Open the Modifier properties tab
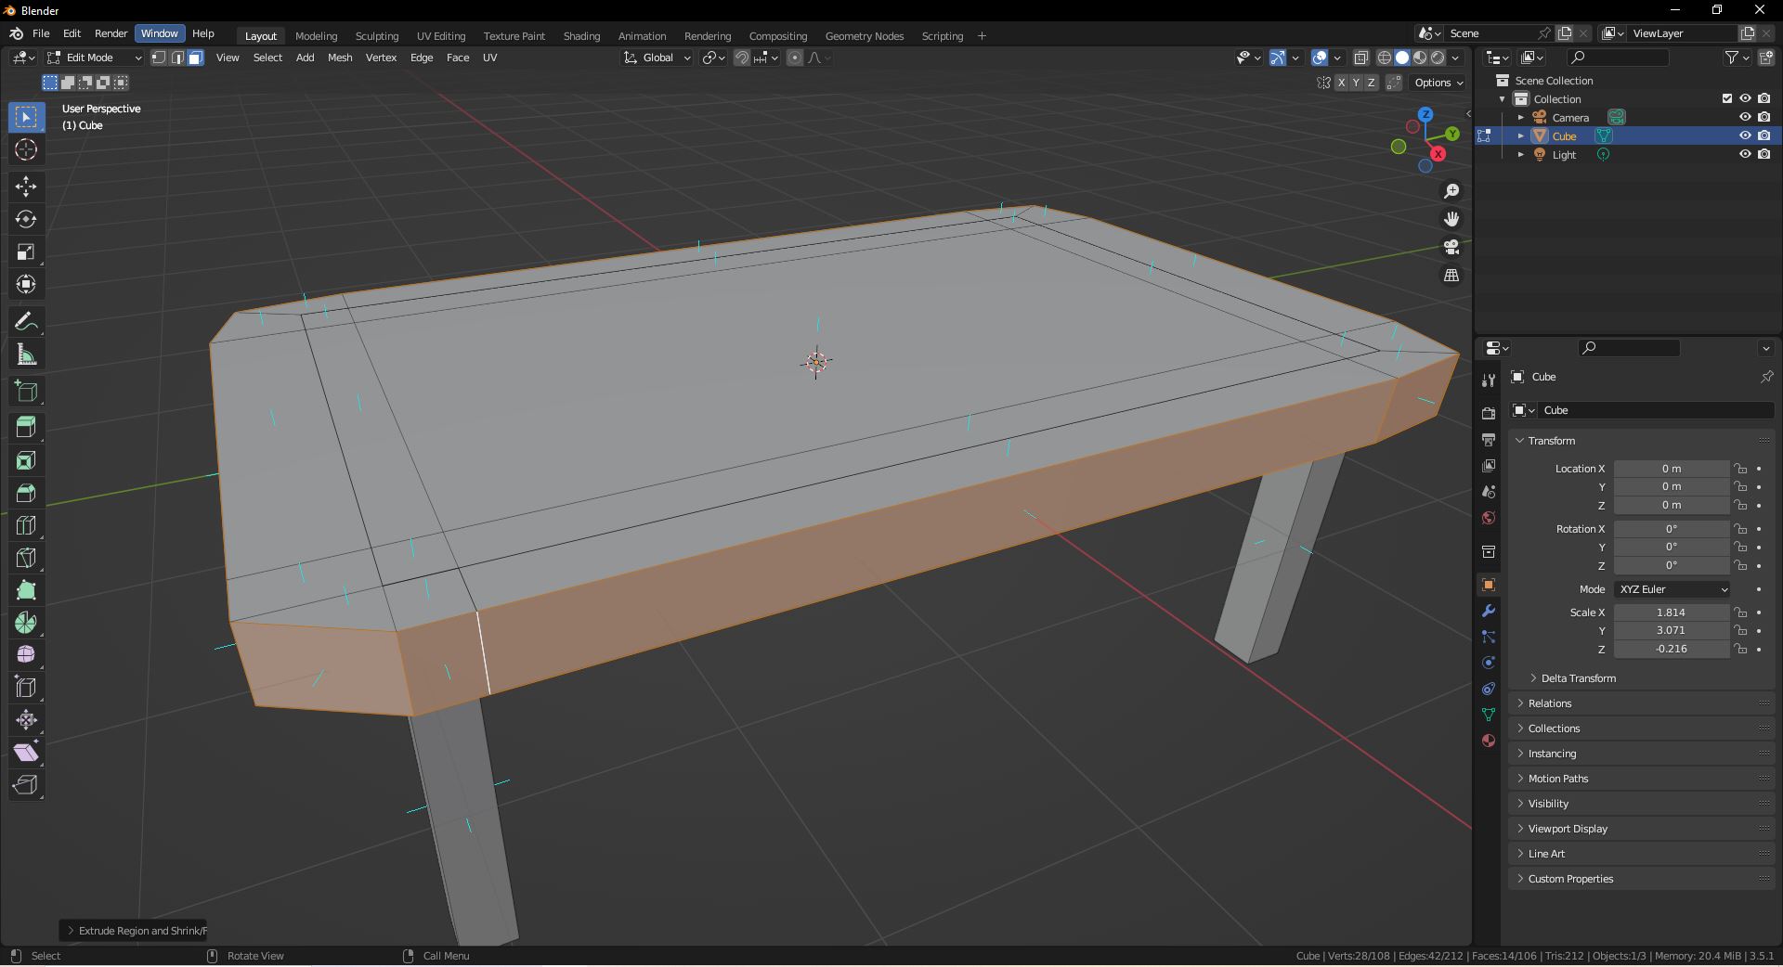The width and height of the screenshot is (1783, 967). [1489, 612]
